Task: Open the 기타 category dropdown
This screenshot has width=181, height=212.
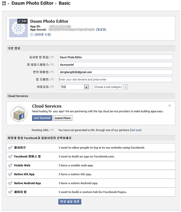Action: (74, 87)
